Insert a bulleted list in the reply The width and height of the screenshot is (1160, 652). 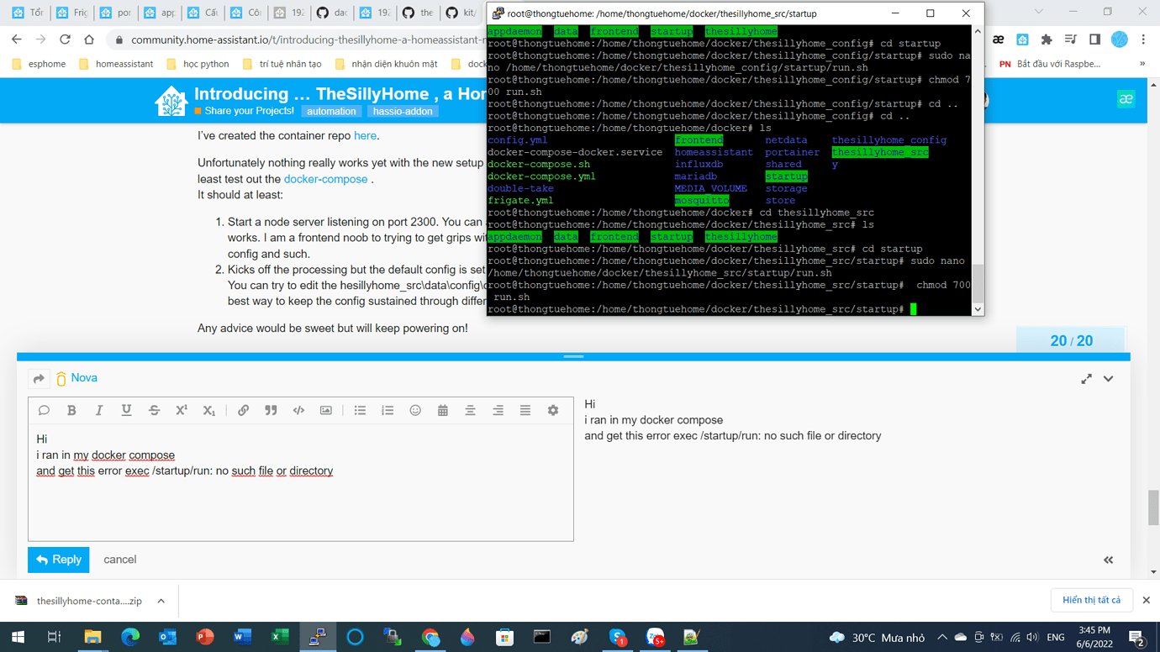pos(360,410)
